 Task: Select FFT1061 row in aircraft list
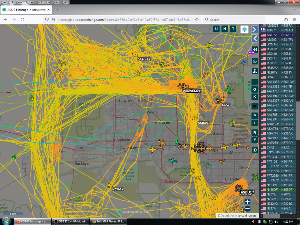point(278,161)
